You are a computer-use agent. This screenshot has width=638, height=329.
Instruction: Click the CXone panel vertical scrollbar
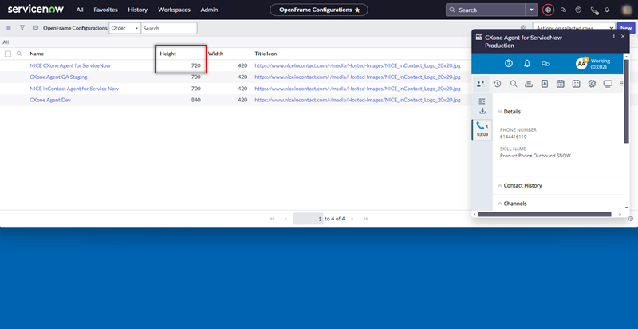pos(626,101)
